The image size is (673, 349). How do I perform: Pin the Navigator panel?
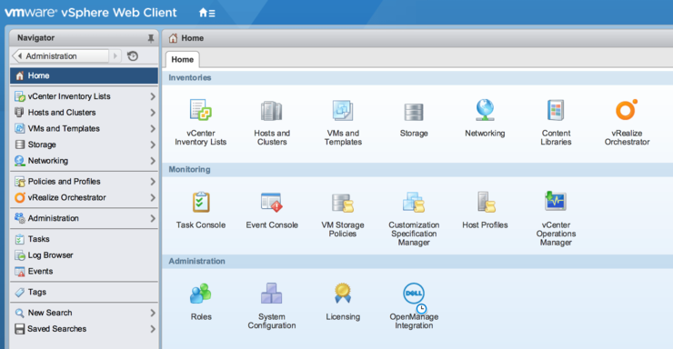tap(151, 38)
